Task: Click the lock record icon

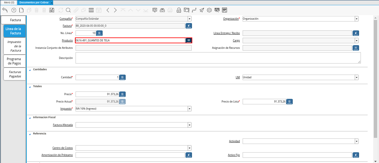Action: (179, 10)
